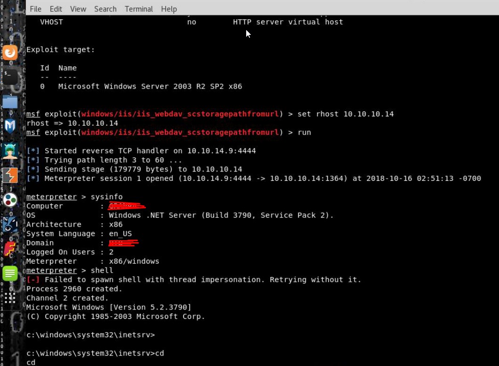This screenshot has height=366, width=499.
Task: Click the 'Domain' field label
Action: [40, 243]
